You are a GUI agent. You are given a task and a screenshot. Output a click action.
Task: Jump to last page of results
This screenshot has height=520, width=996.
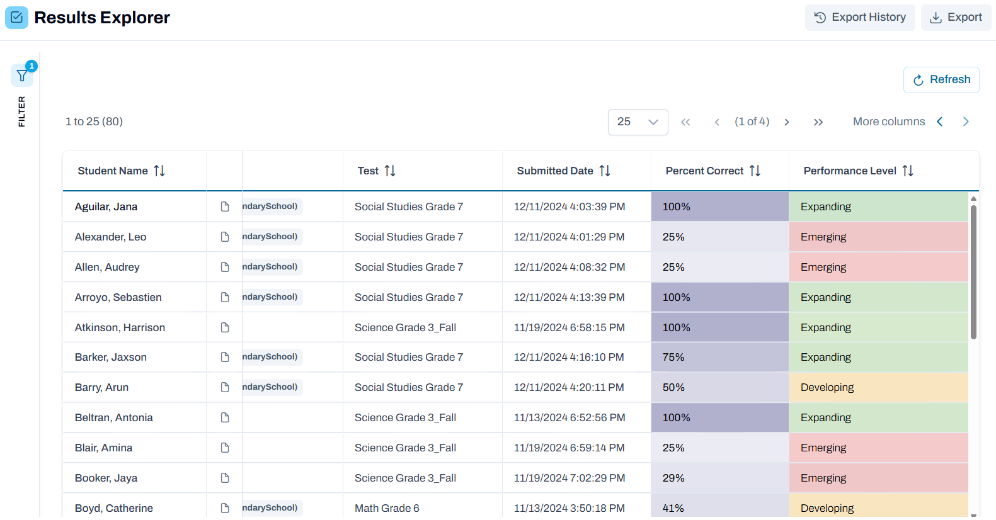pos(818,122)
